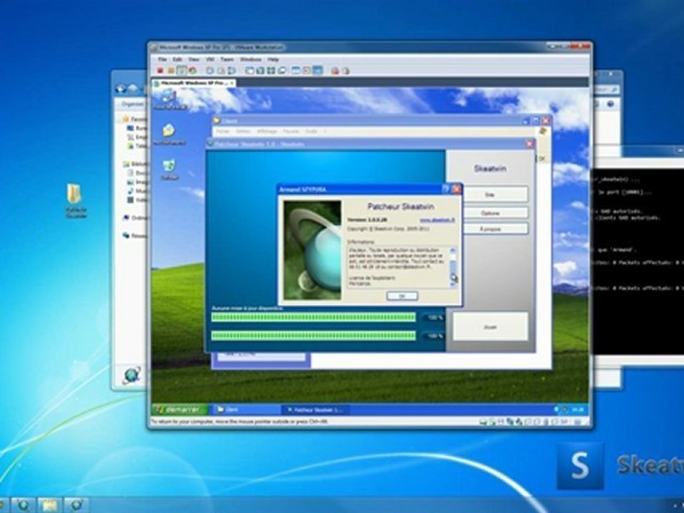Click the Take Snapshot icon in VMware toolbar
684x513 pixels.
pos(209,71)
